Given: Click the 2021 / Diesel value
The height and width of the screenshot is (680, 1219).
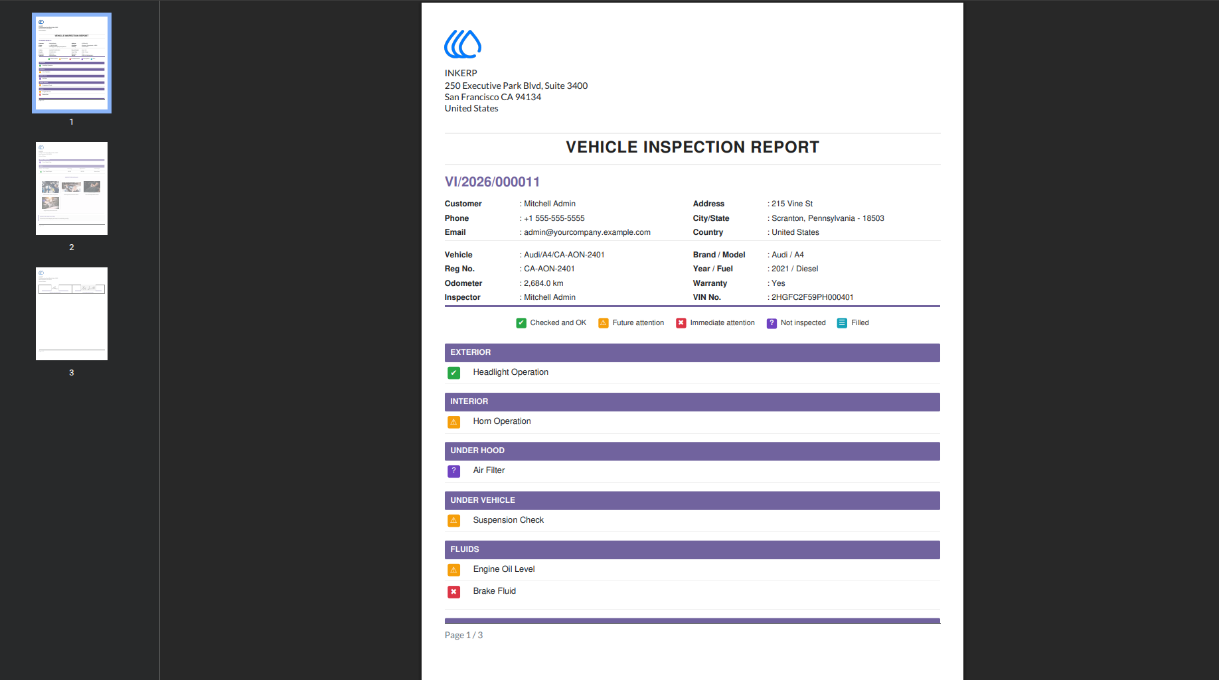Looking at the screenshot, I should (795, 269).
